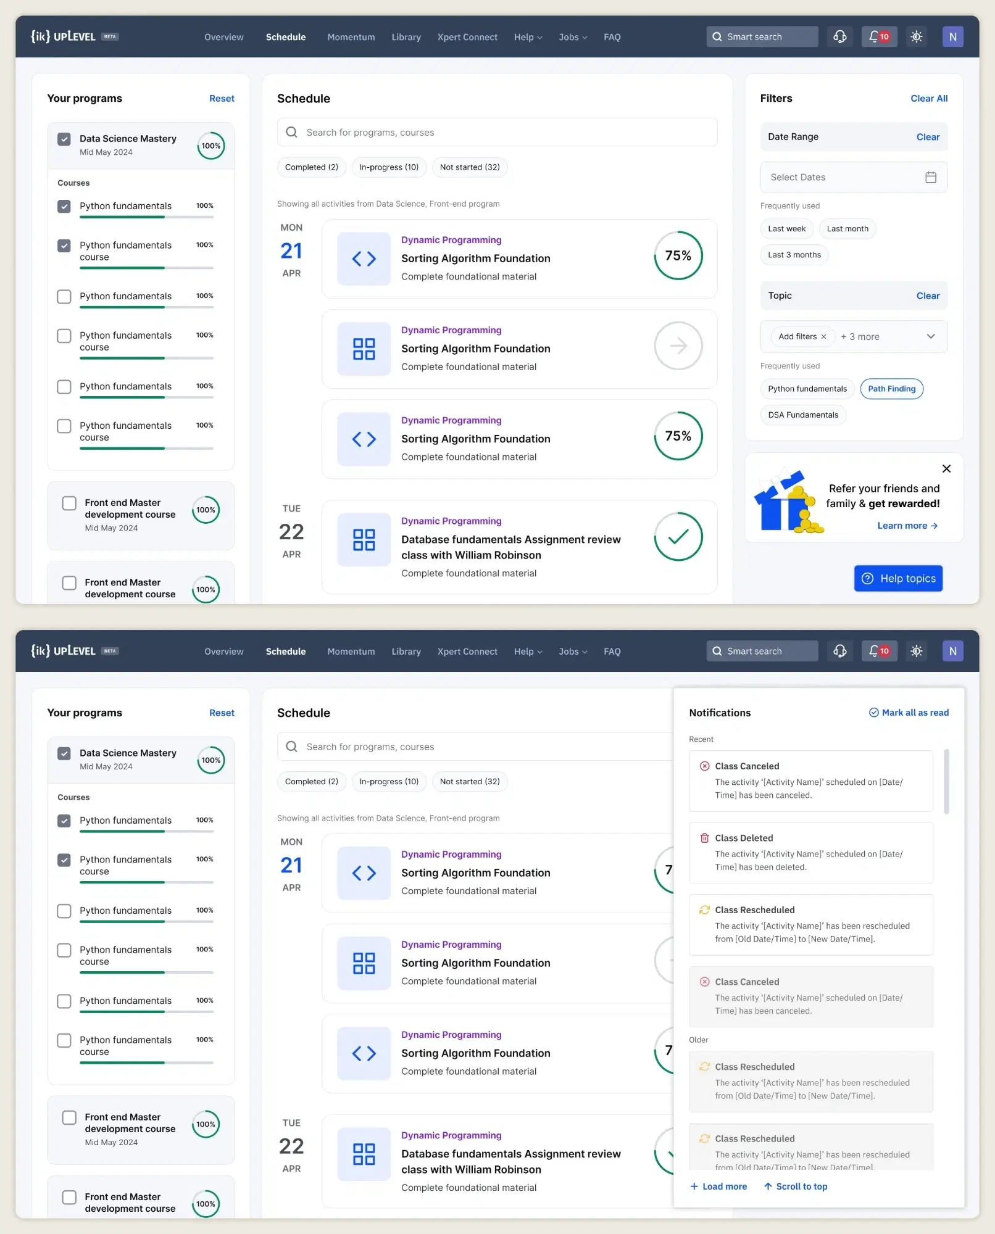The width and height of the screenshot is (995, 1234).
Task: Click headset icon in Notifications screen header
Action: pyautogui.click(x=840, y=651)
